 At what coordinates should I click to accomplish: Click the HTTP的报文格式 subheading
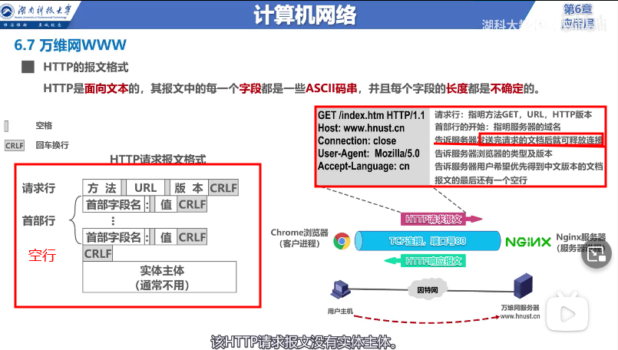(86, 67)
